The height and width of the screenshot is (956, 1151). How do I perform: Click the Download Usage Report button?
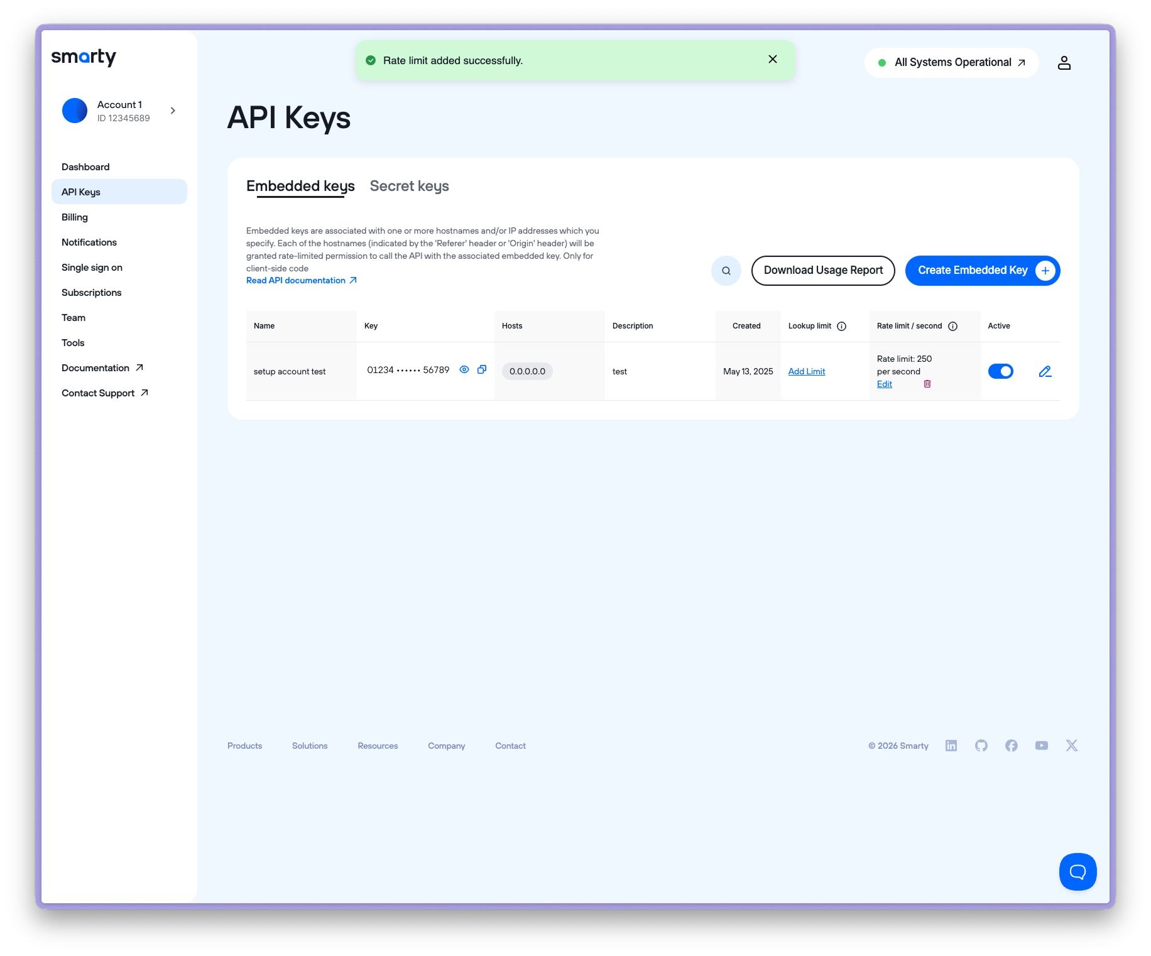[823, 271]
